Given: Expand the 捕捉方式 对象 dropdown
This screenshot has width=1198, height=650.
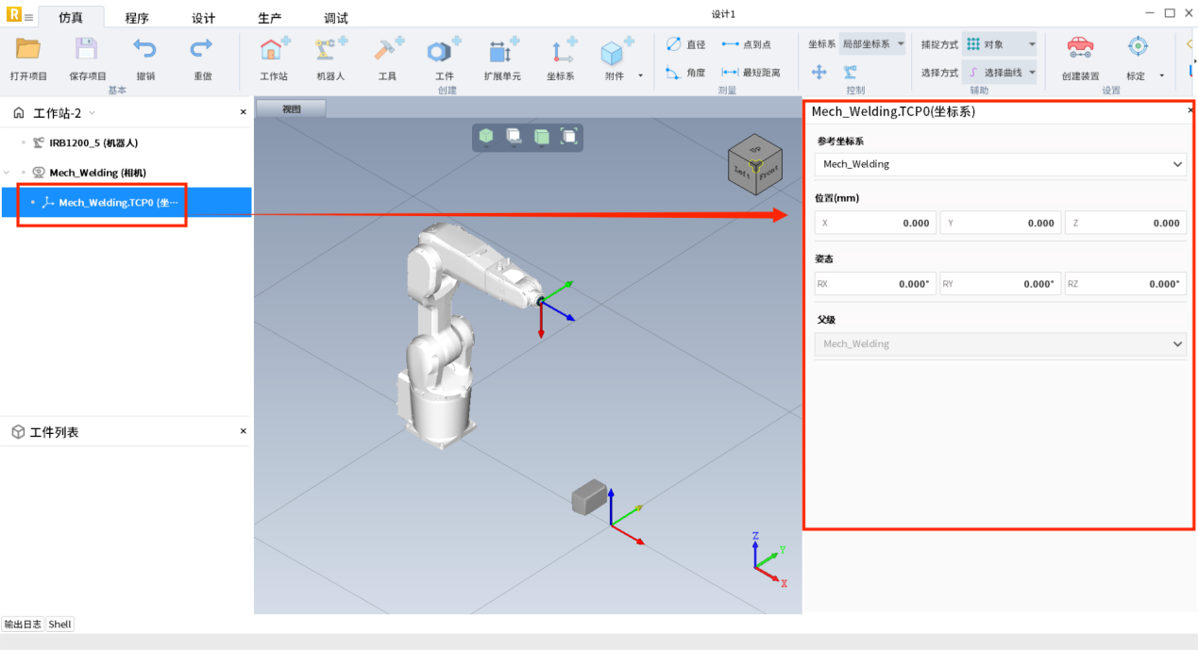Looking at the screenshot, I should 1000,44.
